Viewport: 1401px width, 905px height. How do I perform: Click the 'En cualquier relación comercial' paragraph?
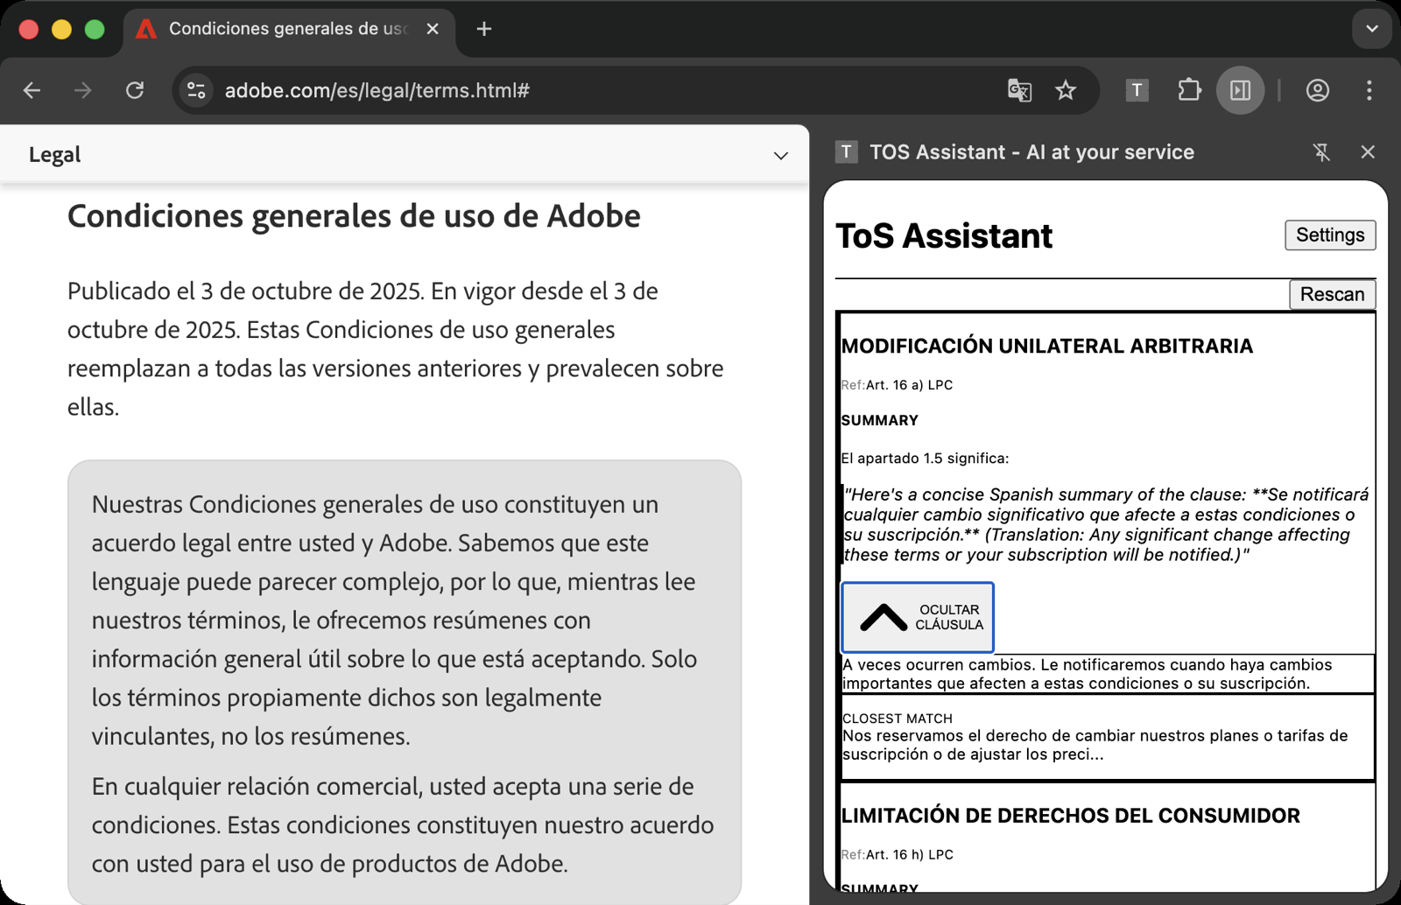click(x=403, y=824)
